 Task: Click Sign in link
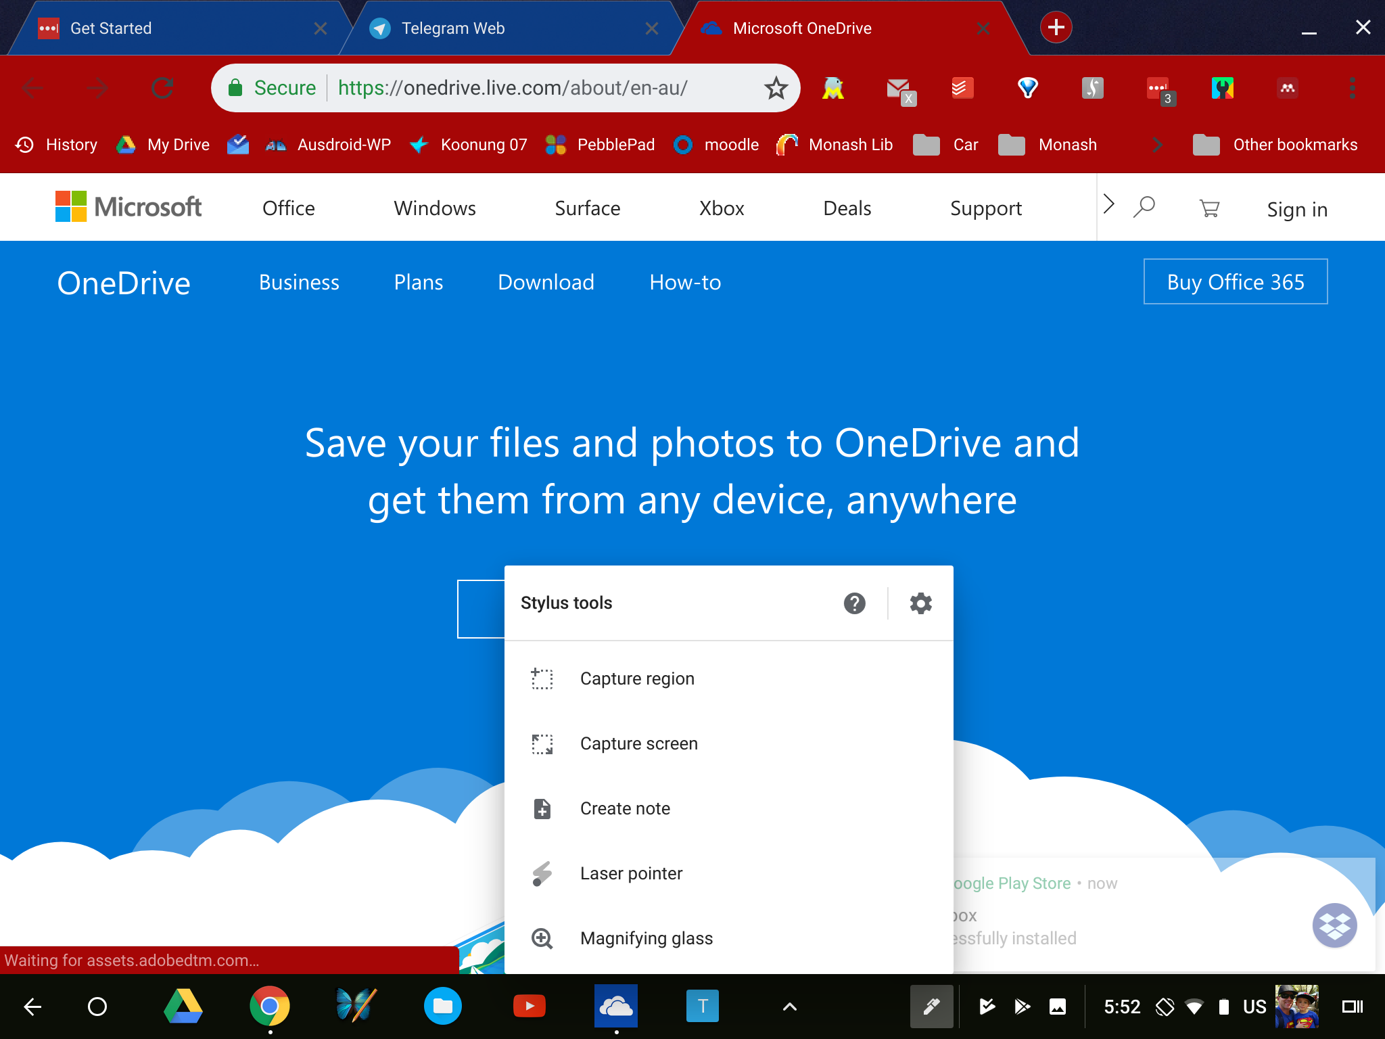(x=1297, y=210)
